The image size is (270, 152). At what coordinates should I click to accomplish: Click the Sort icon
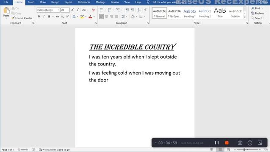(x=139, y=10)
